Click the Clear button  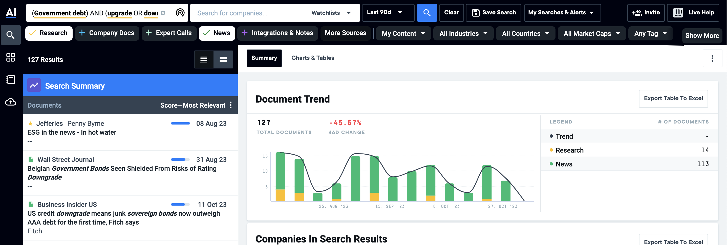[x=451, y=13]
